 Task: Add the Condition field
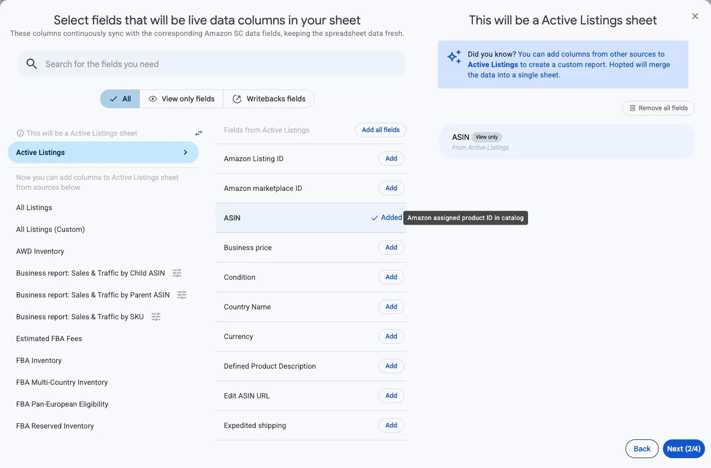pos(391,277)
